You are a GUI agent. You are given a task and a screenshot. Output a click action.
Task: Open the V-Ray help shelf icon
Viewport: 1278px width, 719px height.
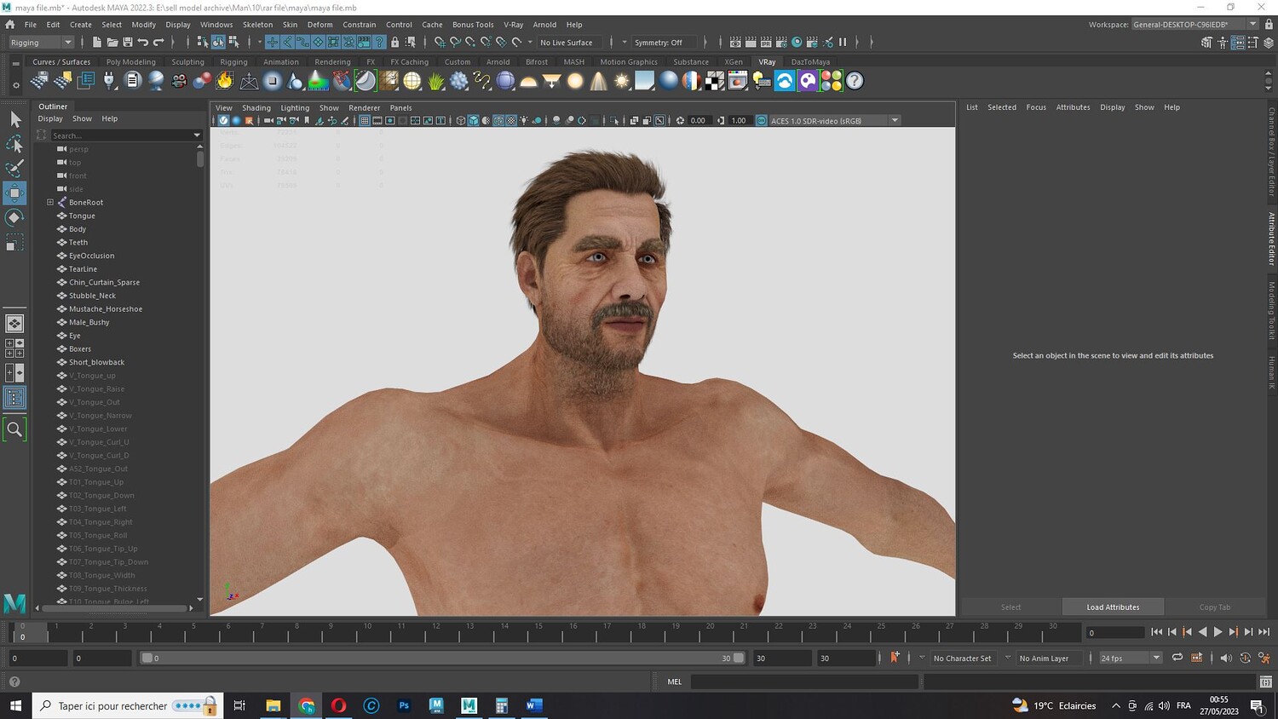854,81
